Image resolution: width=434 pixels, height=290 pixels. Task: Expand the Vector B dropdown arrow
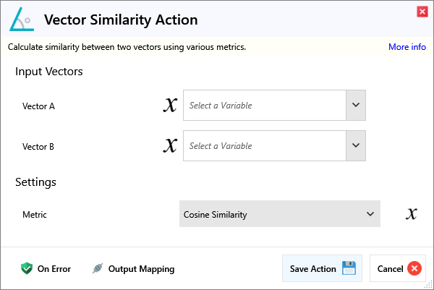coord(355,146)
